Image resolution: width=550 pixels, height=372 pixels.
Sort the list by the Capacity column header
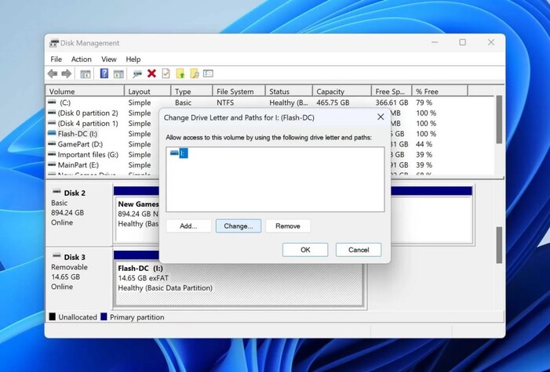pyautogui.click(x=340, y=92)
